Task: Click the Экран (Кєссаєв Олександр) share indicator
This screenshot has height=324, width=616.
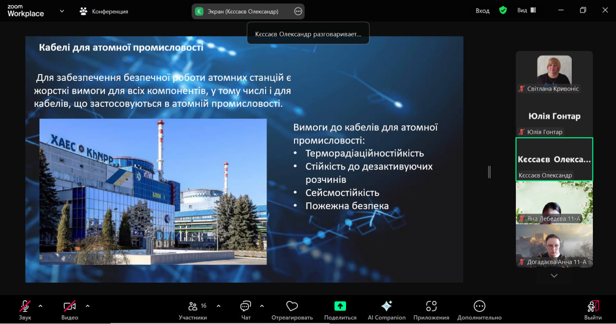Action: pos(248,11)
